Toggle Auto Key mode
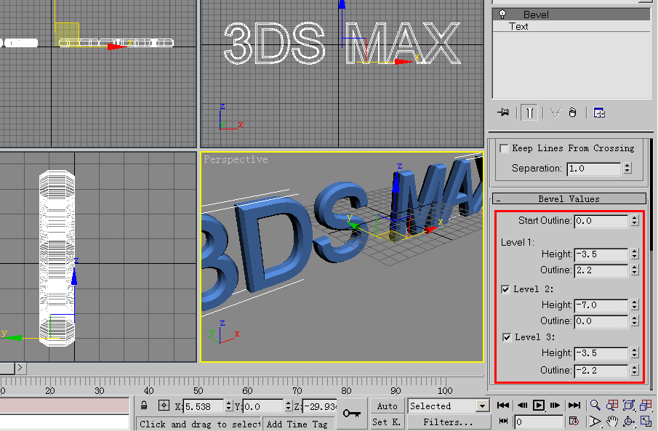Screen dimensions: 658x431 click(387, 406)
